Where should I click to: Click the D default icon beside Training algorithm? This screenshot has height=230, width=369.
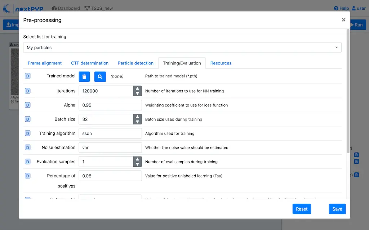point(28,133)
